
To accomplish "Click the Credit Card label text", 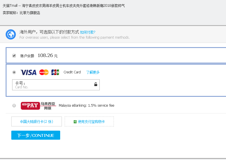I will click(72, 72).
